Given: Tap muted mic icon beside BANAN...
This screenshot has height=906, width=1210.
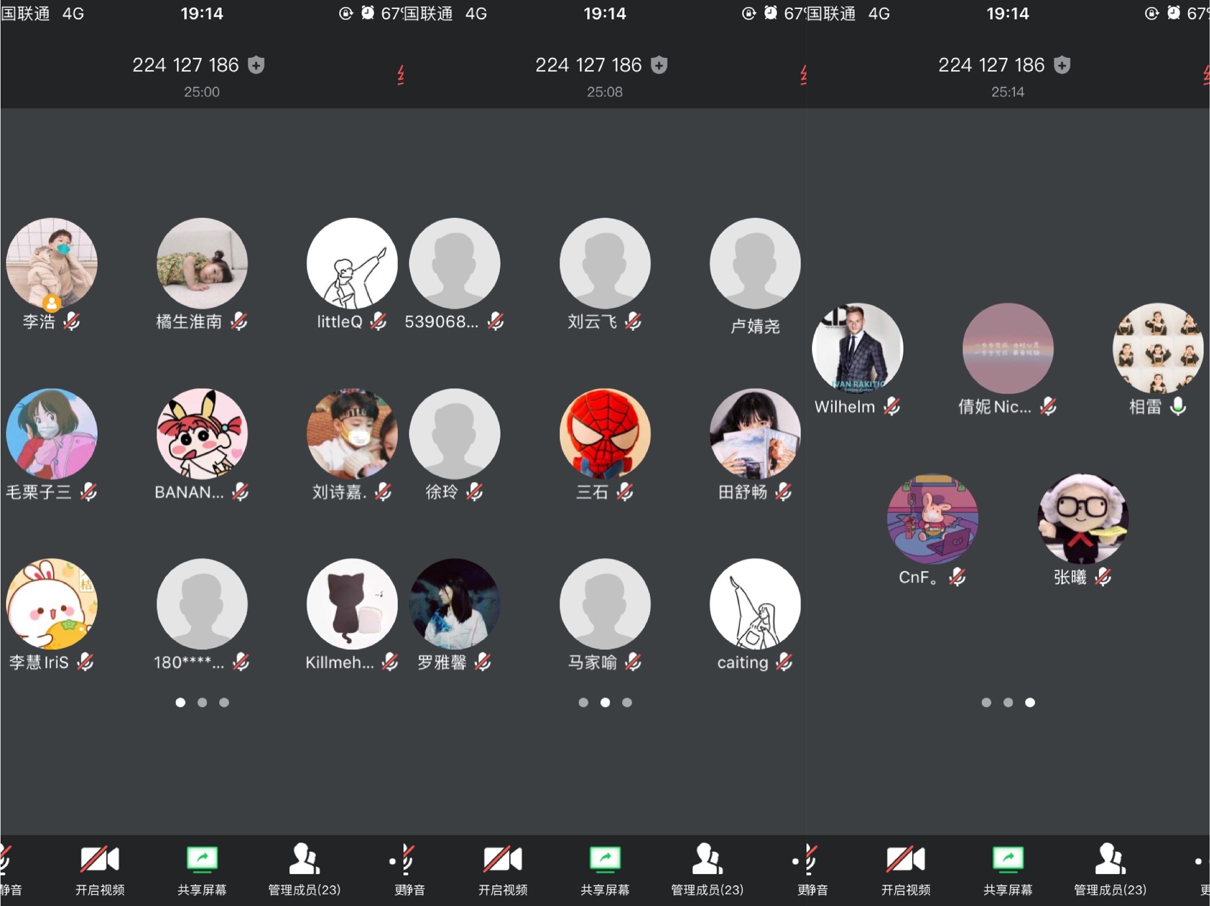Looking at the screenshot, I should (240, 491).
